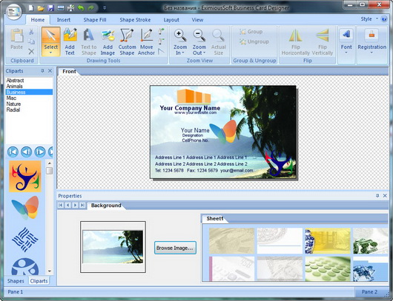Click the Undo arrow in title bar
The image size is (393, 301).
(81, 8)
